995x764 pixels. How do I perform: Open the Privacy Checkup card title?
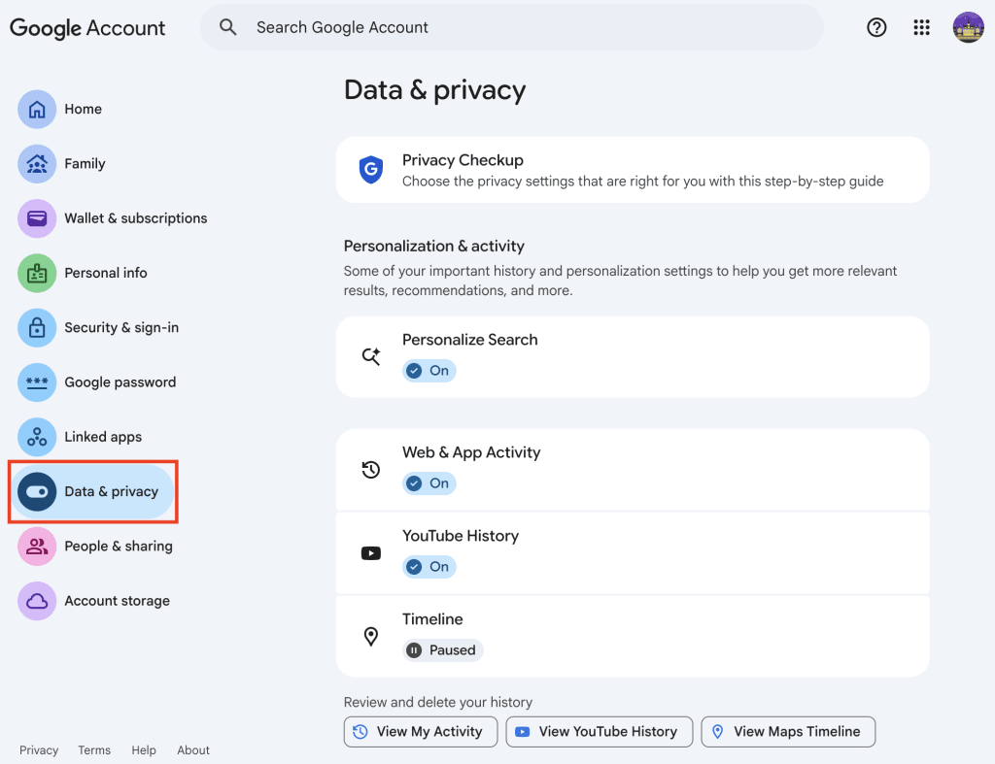tap(463, 160)
